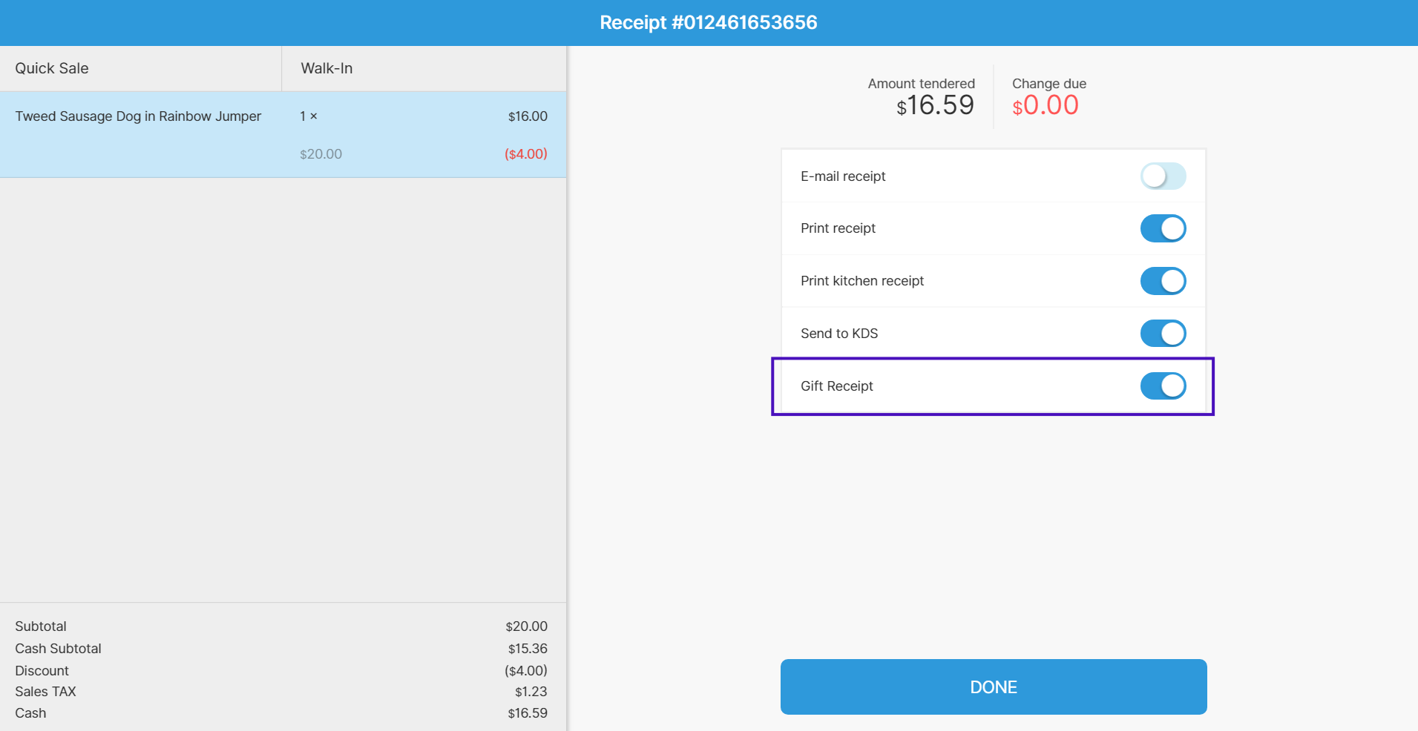Click the Receipt #012461653656 title
Image resolution: width=1418 pixels, height=731 pixels.
pyautogui.click(x=709, y=22)
